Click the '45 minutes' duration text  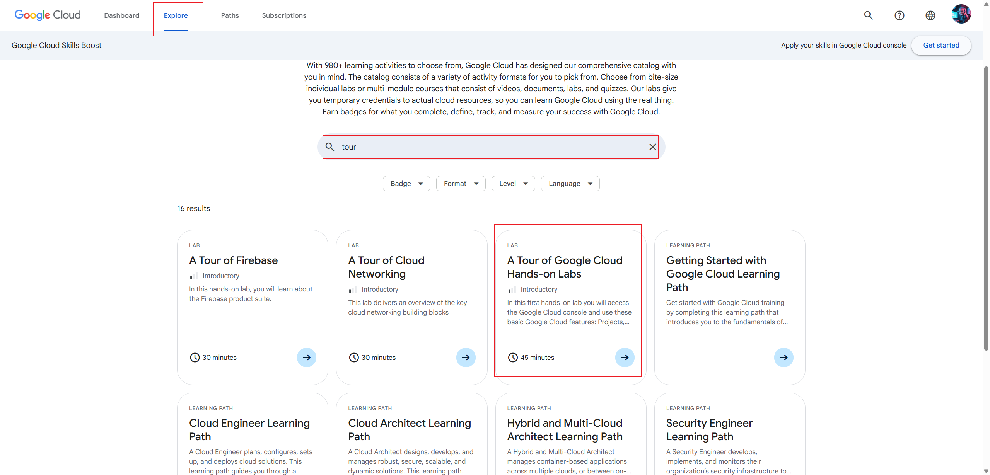(538, 358)
